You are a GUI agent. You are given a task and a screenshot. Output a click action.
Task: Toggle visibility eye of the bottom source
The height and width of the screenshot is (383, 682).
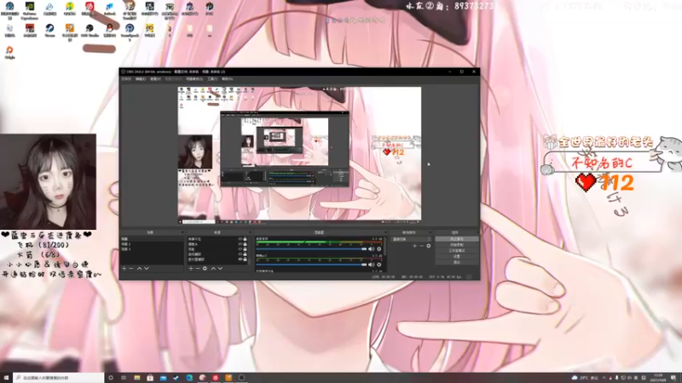[x=240, y=260]
